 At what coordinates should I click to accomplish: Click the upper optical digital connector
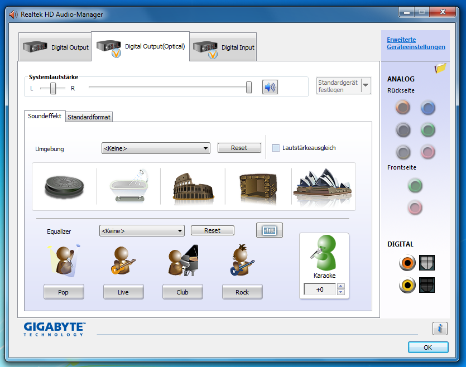pyautogui.click(x=427, y=263)
